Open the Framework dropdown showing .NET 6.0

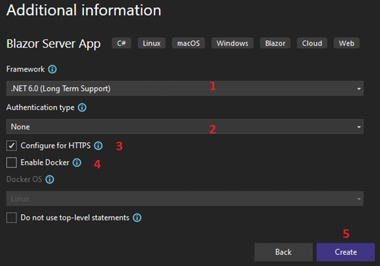click(185, 88)
